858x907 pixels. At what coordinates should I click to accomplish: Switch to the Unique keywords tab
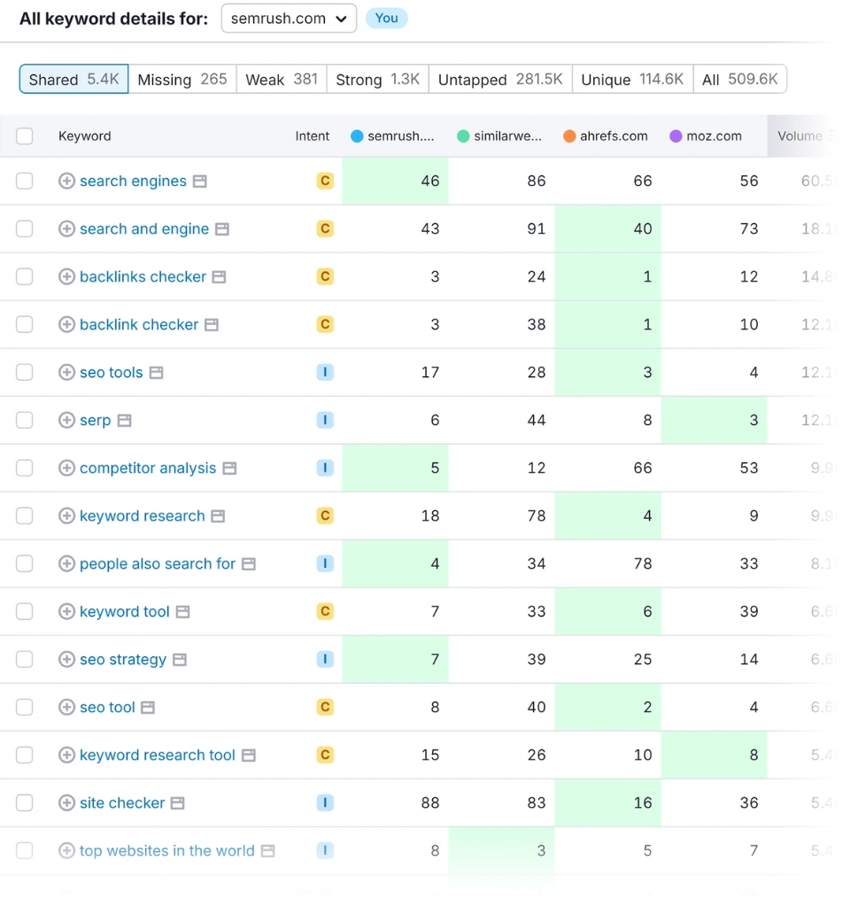point(632,79)
